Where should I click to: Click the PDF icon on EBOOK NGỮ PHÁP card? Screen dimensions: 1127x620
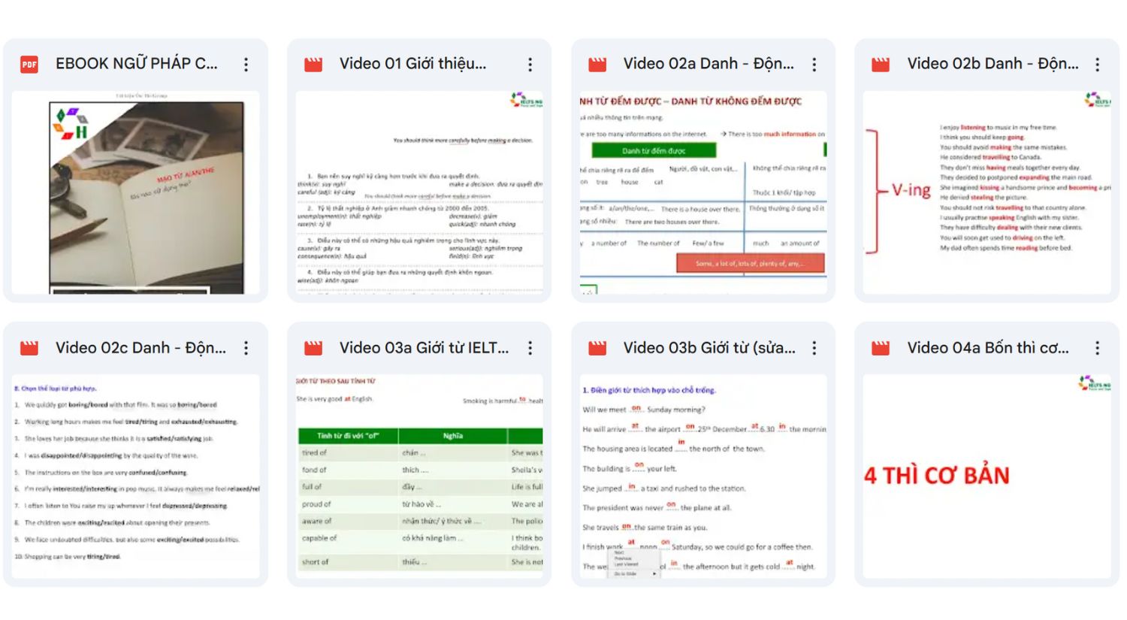pyautogui.click(x=29, y=65)
